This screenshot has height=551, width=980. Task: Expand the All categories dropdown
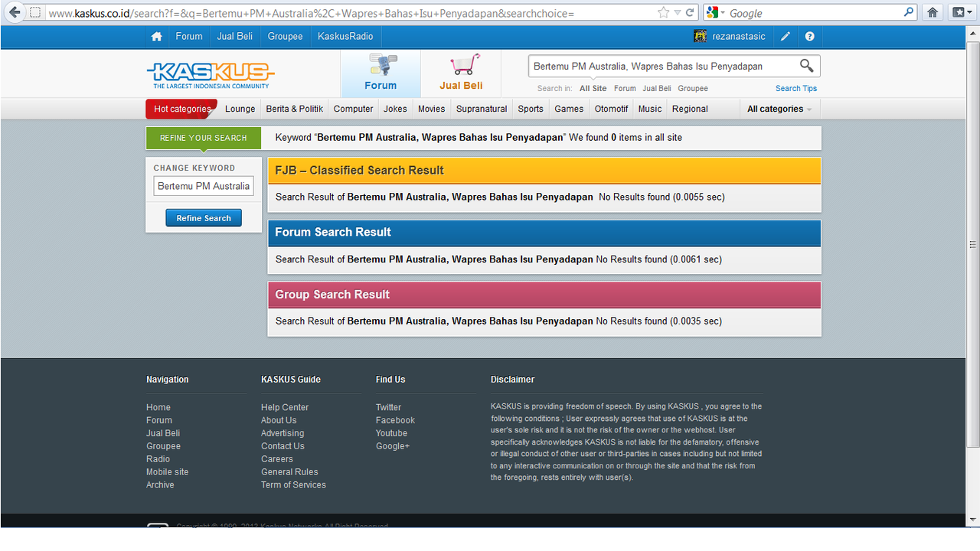(779, 109)
